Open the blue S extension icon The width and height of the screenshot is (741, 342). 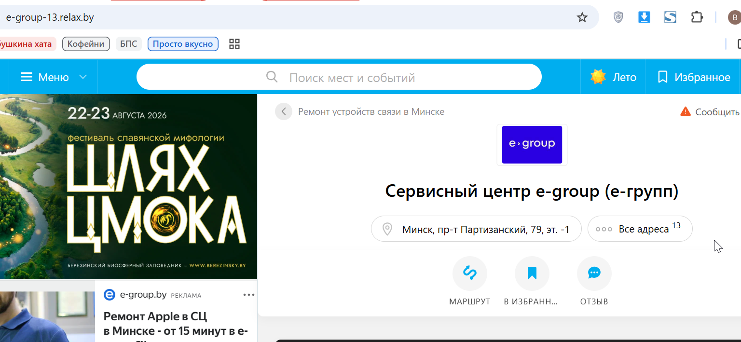click(x=670, y=17)
